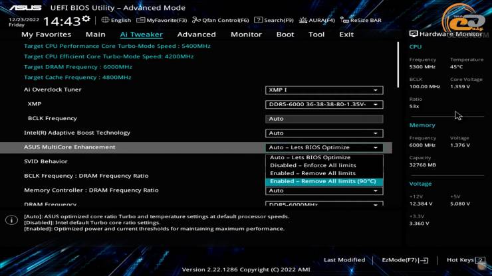This screenshot has width=492, height=276.
Task: Choose Enabled – Remove All limits option
Action: (324, 173)
